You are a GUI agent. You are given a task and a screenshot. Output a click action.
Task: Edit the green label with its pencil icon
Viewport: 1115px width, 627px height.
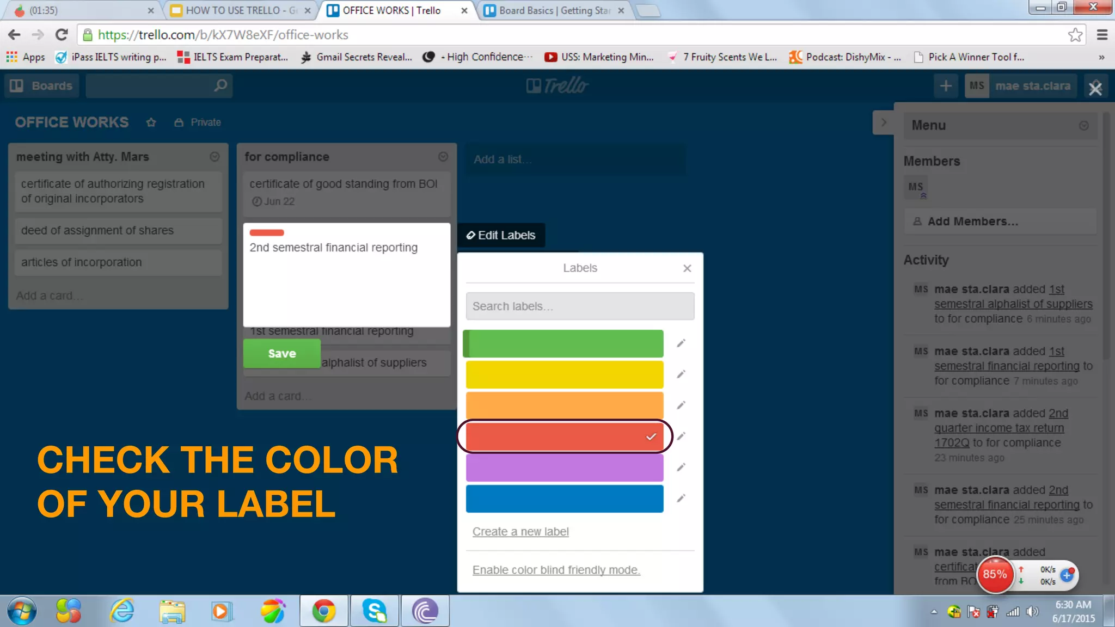681,343
